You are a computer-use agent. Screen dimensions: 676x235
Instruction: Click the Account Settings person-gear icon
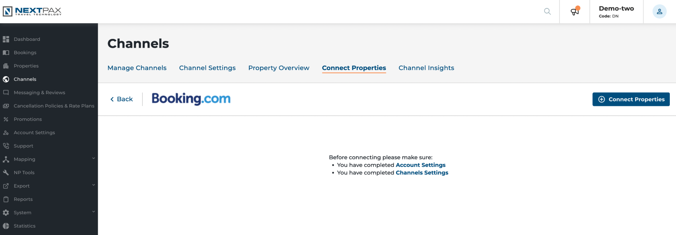[x=6, y=133]
